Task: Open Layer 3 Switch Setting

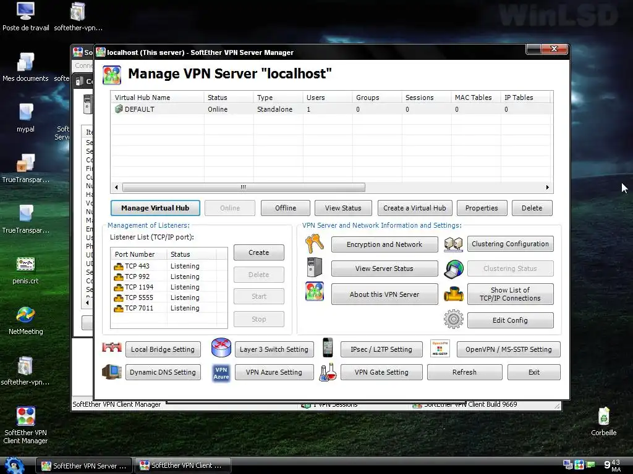Action: coord(274,349)
